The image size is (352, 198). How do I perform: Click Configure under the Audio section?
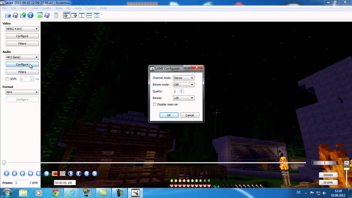click(x=22, y=65)
